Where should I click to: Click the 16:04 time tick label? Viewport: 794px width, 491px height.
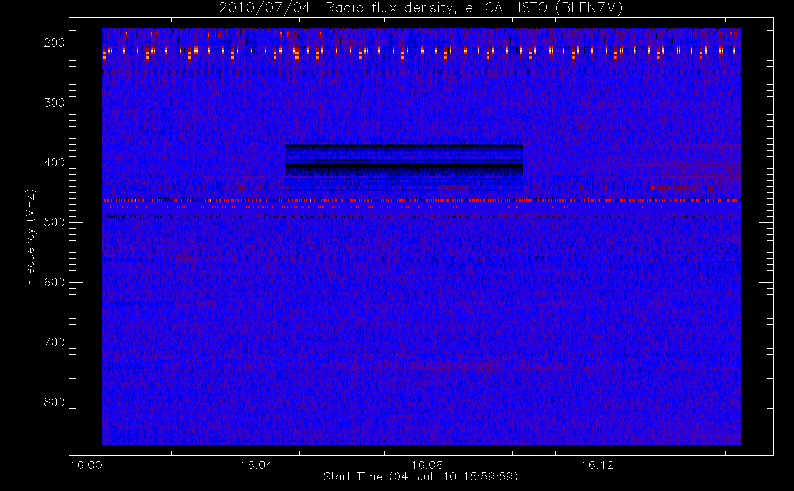tap(257, 465)
